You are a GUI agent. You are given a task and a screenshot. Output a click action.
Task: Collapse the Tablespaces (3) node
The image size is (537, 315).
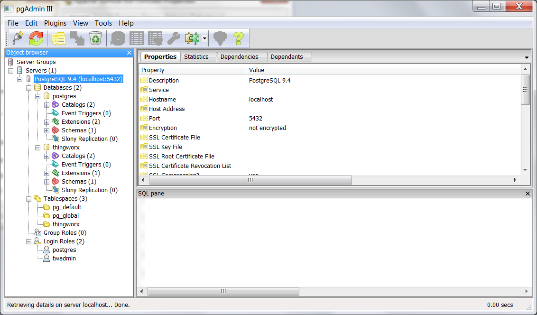(29, 199)
